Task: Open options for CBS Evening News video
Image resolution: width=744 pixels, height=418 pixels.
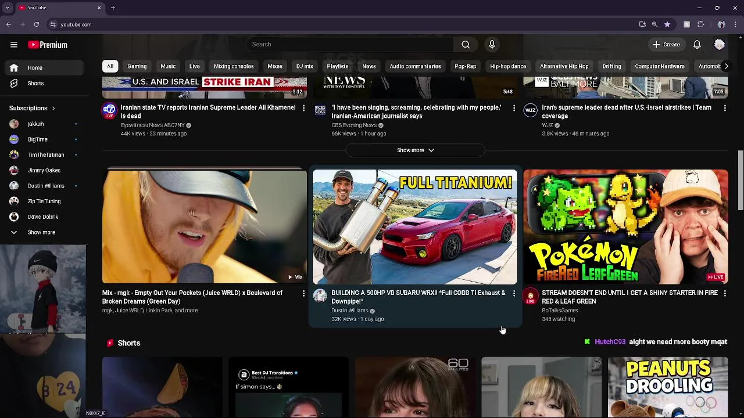Action: coord(514,108)
